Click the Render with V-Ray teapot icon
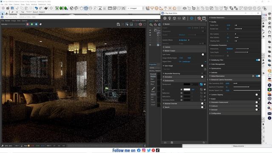 [199, 18]
